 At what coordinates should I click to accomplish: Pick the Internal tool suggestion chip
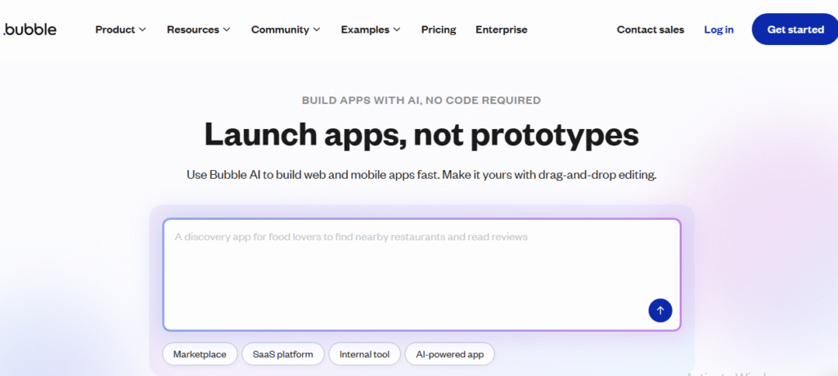[364, 354]
